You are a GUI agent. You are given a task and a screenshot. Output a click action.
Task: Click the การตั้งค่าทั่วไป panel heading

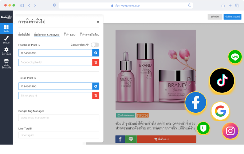(32, 21)
